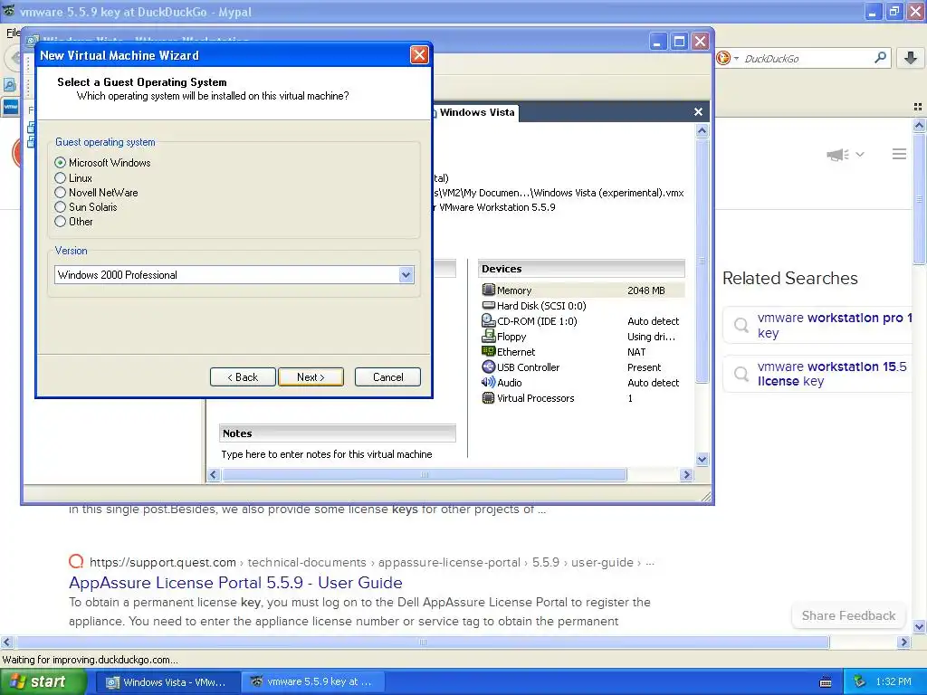This screenshot has height=695, width=927.
Task: Open the DuckDuckGo hamburger menu
Action: pos(899,154)
